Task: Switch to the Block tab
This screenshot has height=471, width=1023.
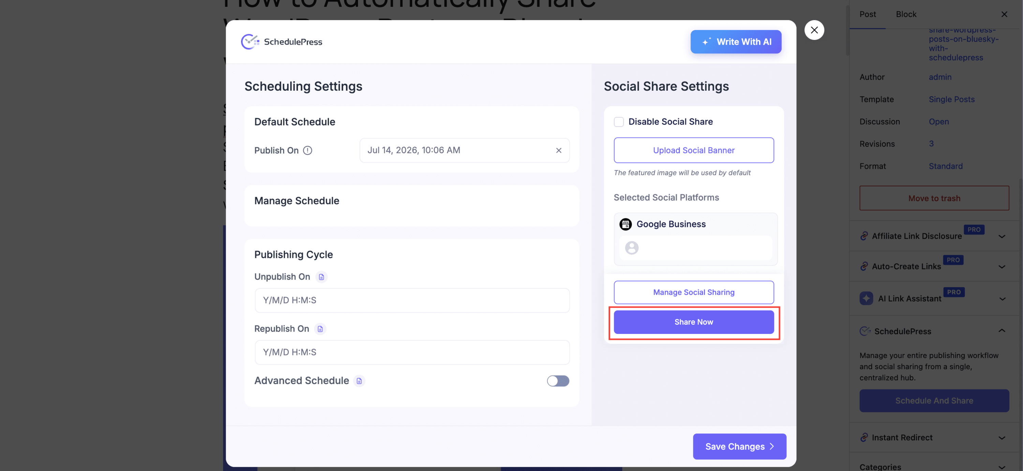Action: pos(906,14)
